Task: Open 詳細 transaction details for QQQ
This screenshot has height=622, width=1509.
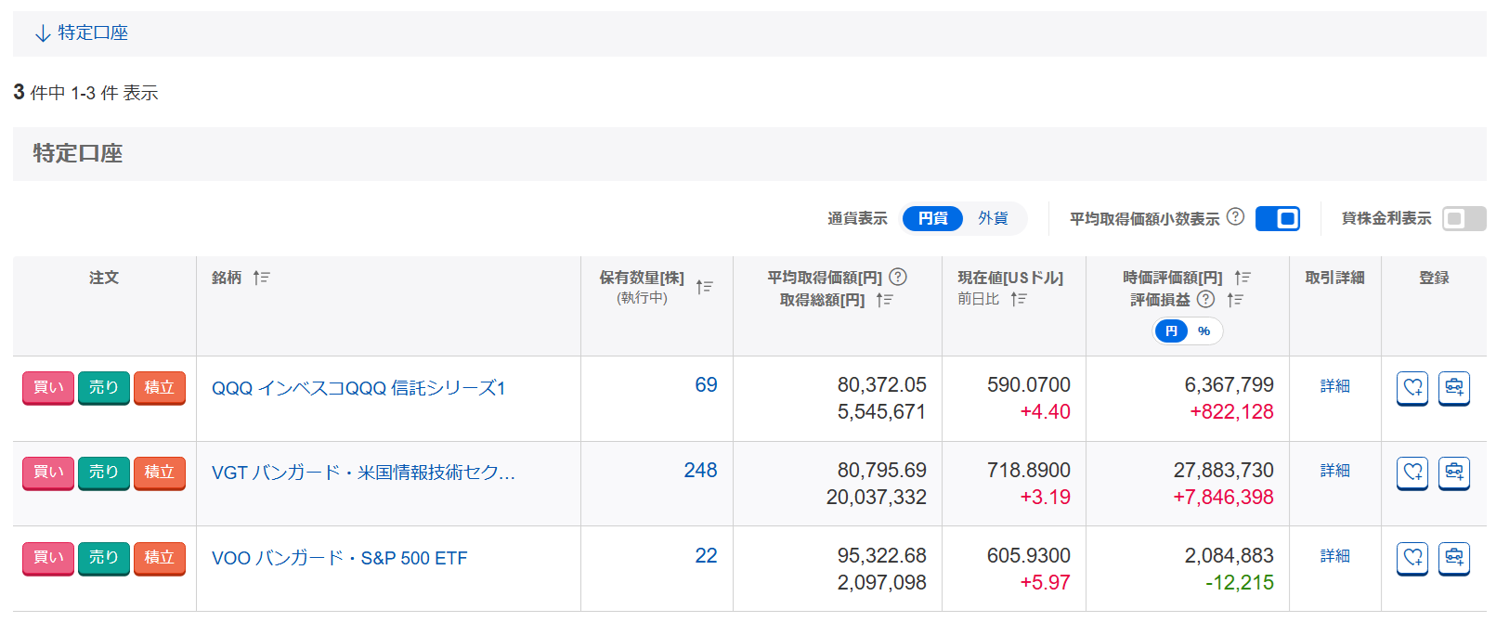Action: (1334, 385)
